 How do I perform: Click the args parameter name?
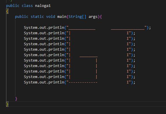coord(93,17)
